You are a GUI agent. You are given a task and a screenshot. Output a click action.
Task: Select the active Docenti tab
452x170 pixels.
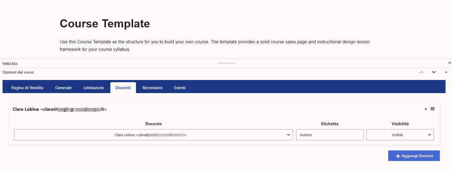123,88
